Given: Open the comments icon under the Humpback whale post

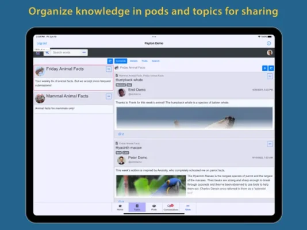Looking at the screenshot, I should click(x=121, y=134).
